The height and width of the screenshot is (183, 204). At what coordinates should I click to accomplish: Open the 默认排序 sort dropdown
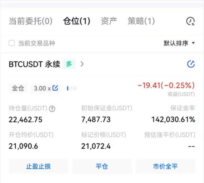tap(179, 43)
